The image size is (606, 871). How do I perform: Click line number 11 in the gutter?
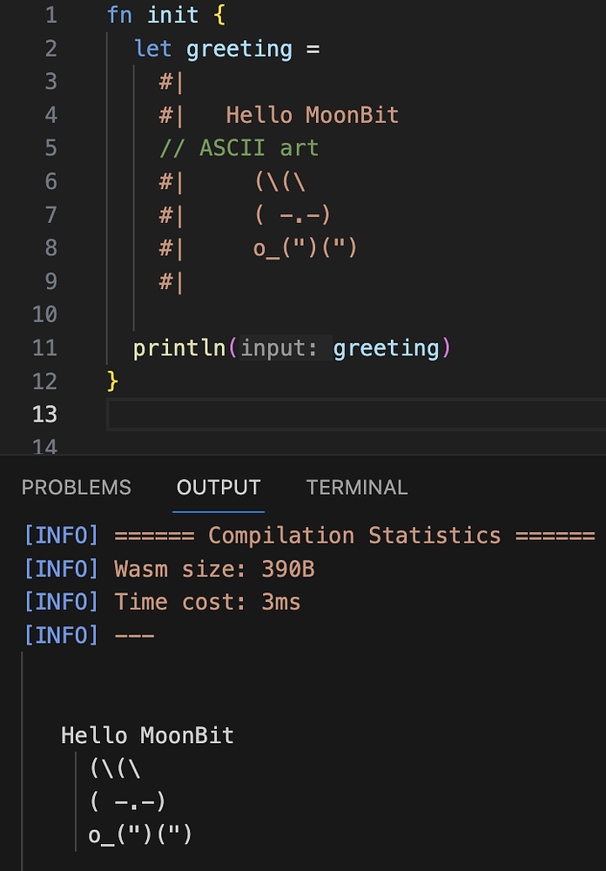[x=45, y=348]
